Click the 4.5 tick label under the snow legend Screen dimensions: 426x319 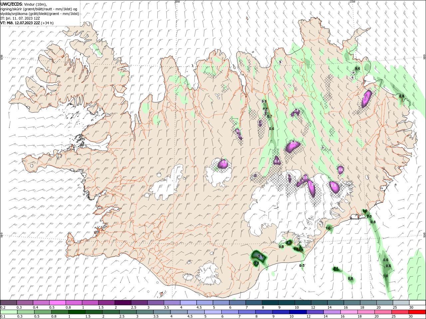(199, 307)
